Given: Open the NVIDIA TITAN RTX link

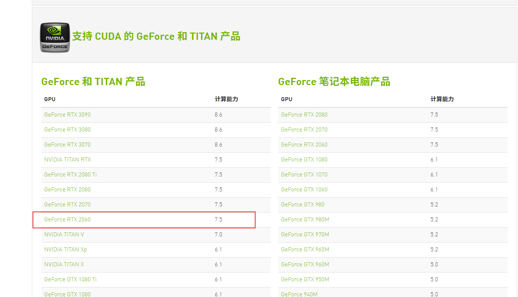Looking at the screenshot, I should point(67,160).
